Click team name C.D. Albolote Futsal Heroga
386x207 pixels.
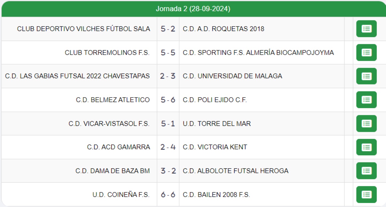(x=236, y=171)
